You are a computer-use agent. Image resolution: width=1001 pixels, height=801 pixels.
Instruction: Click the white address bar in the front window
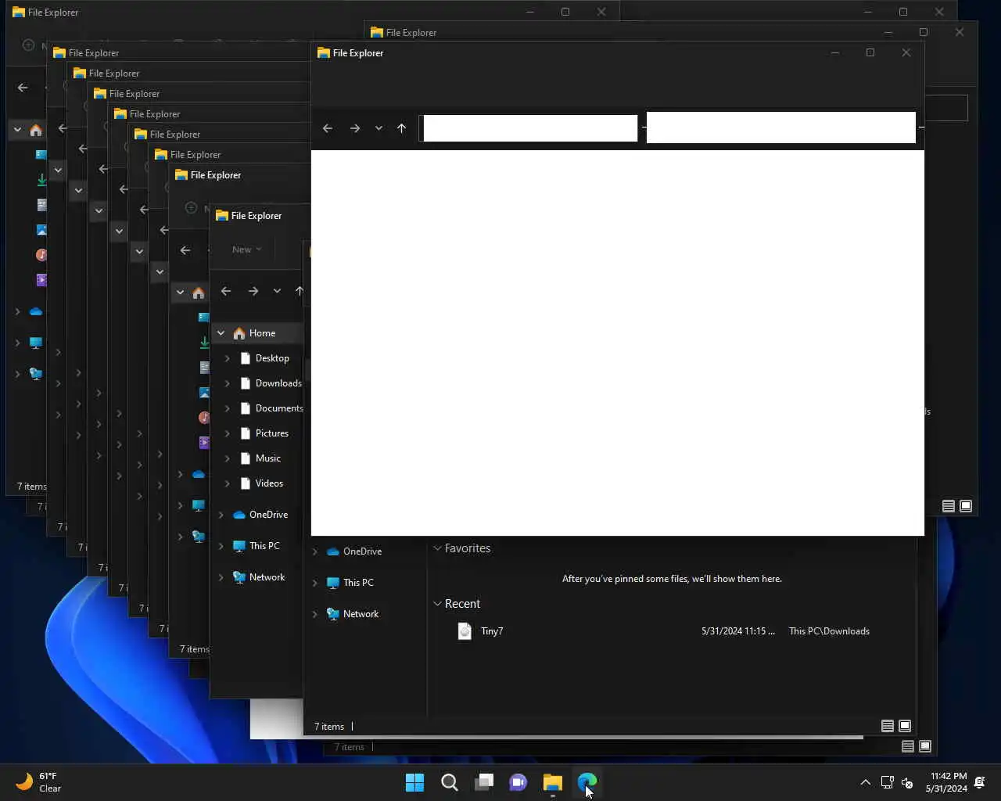point(530,128)
